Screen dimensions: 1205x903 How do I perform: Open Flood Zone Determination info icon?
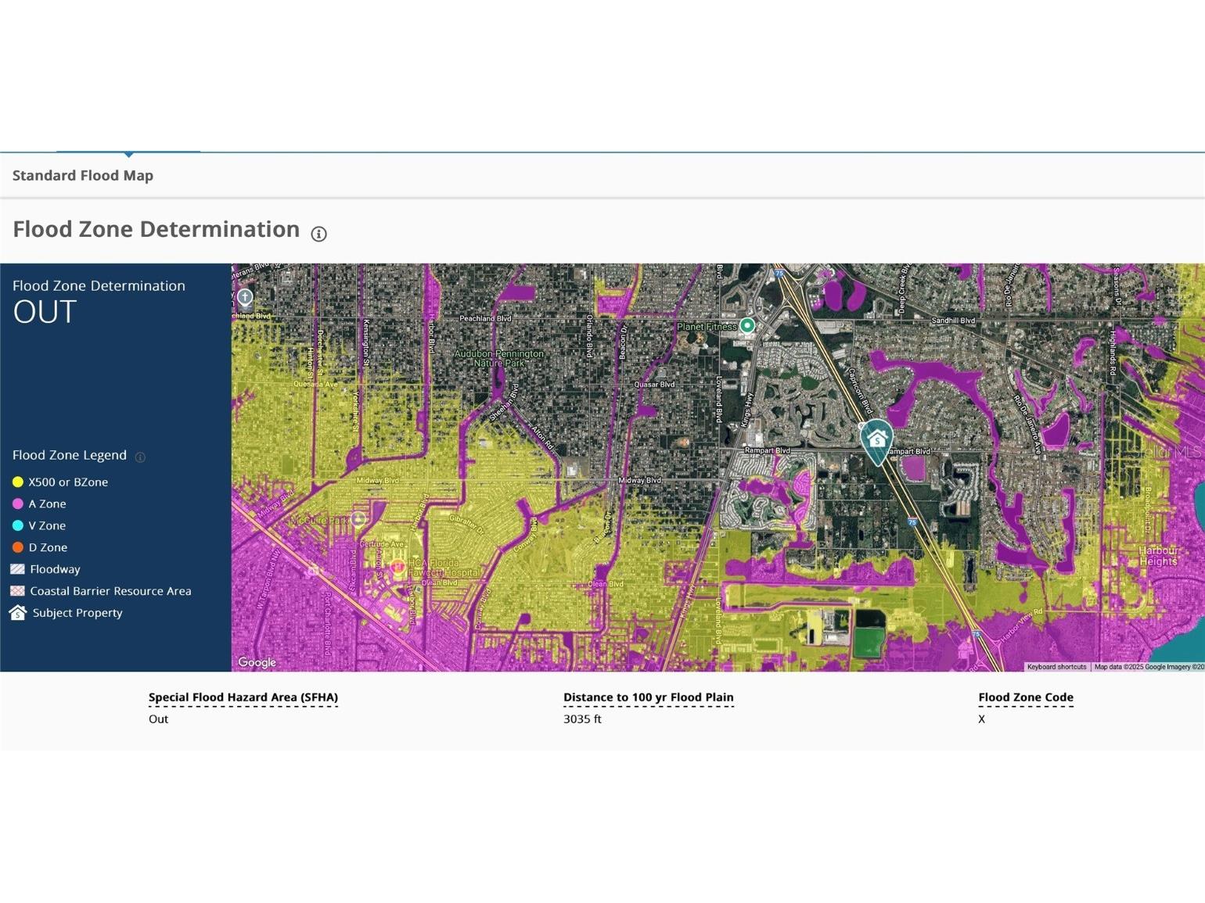pyautogui.click(x=318, y=234)
